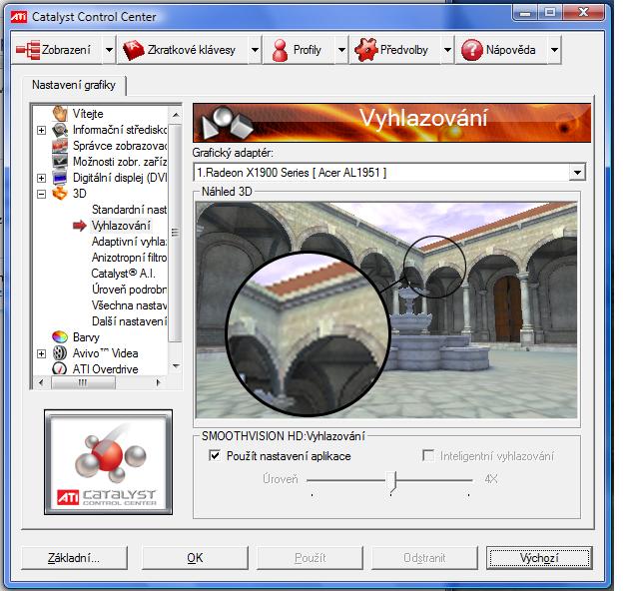Screen dimensions: 639x591
Task: Open the Grafický adaptér dropdown list
Action: [576, 173]
